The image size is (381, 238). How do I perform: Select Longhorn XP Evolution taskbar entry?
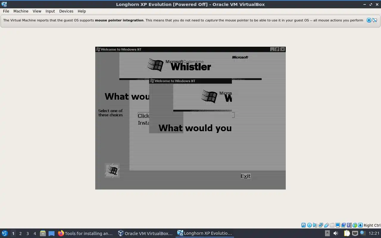[205, 233]
